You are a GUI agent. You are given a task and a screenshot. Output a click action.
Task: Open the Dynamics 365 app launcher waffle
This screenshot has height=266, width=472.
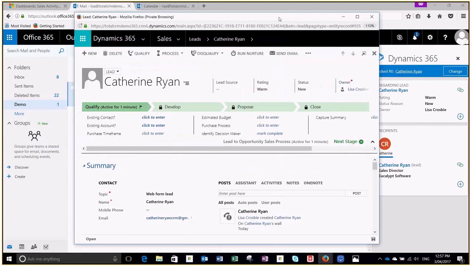(x=83, y=39)
